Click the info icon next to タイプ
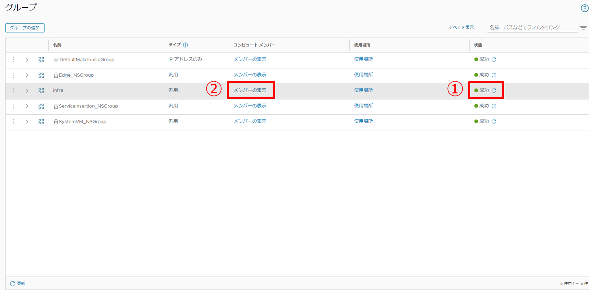 click(x=186, y=45)
